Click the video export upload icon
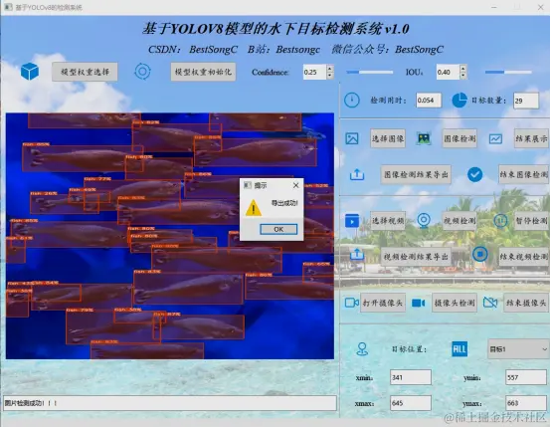This screenshot has height=428, width=551. (357, 254)
